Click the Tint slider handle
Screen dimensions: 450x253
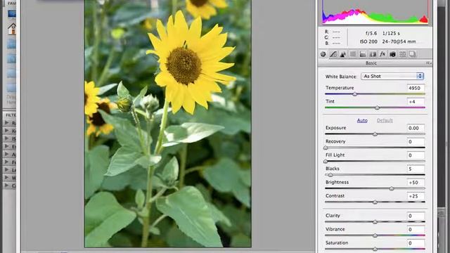click(377, 108)
